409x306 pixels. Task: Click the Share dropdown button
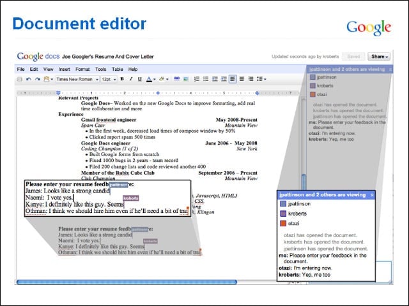pyautogui.click(x=379, y=57)
